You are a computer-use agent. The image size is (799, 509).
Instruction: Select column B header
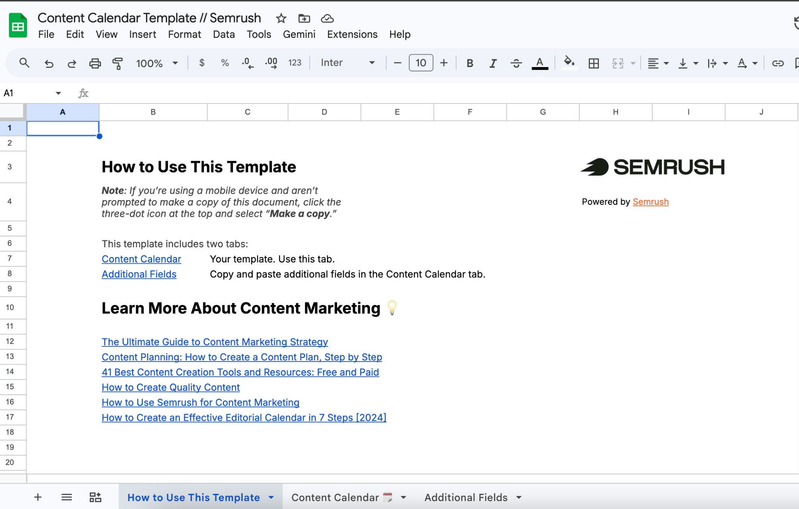[x=153, y=112]
